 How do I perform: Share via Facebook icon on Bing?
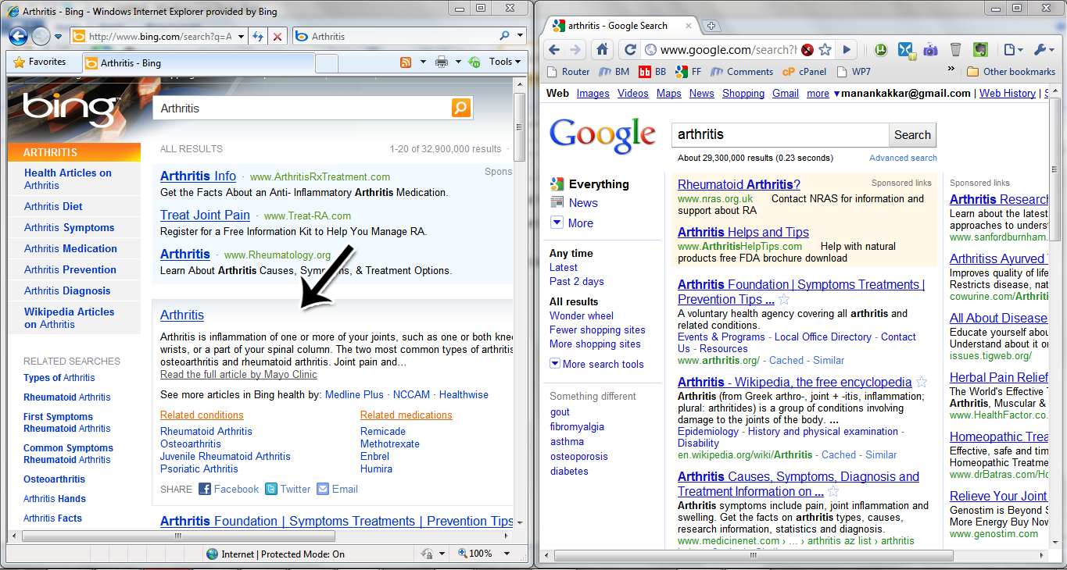(205, 489)
